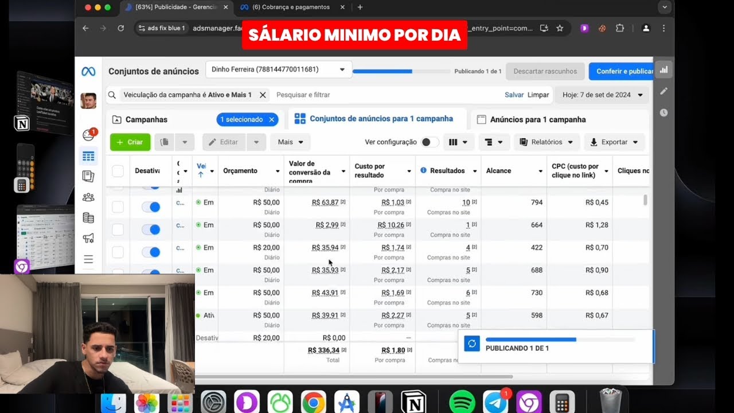
Task: Open the Dinho Ferreira account dropdown
Action: [279, 69]
